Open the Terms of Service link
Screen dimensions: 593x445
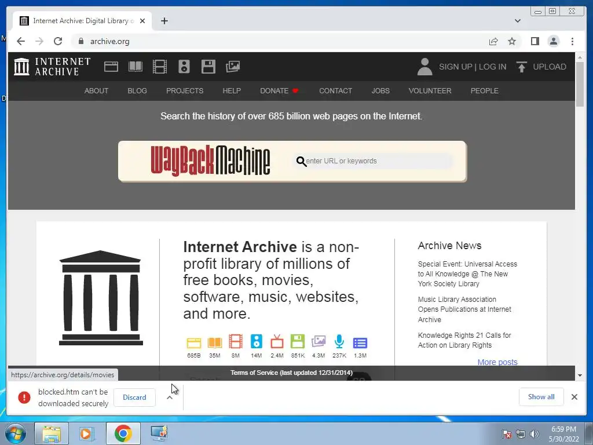291,373
